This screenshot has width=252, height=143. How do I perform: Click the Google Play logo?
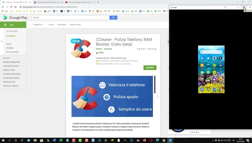point(16,18)
